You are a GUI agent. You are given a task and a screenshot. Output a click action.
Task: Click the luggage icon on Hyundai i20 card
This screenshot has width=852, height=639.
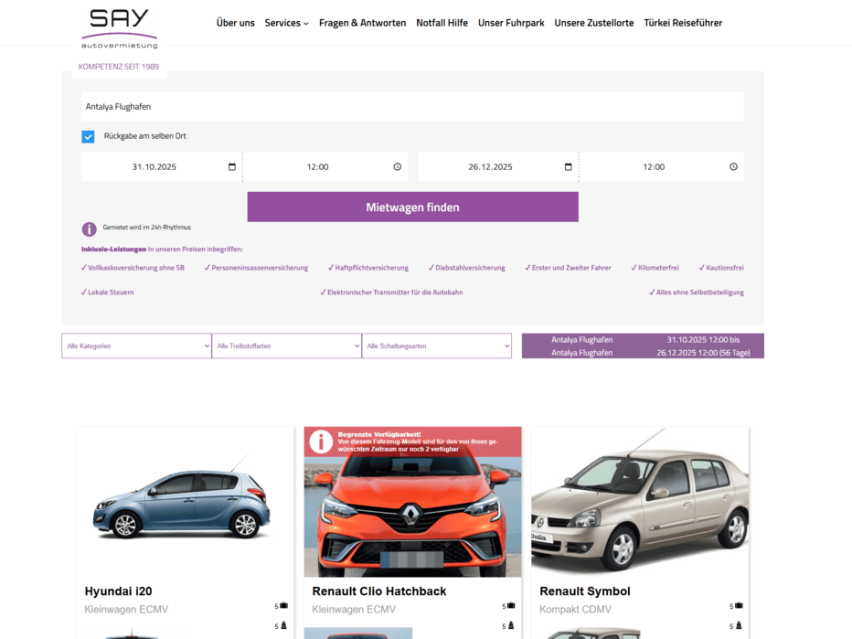(x=283, y=605)
